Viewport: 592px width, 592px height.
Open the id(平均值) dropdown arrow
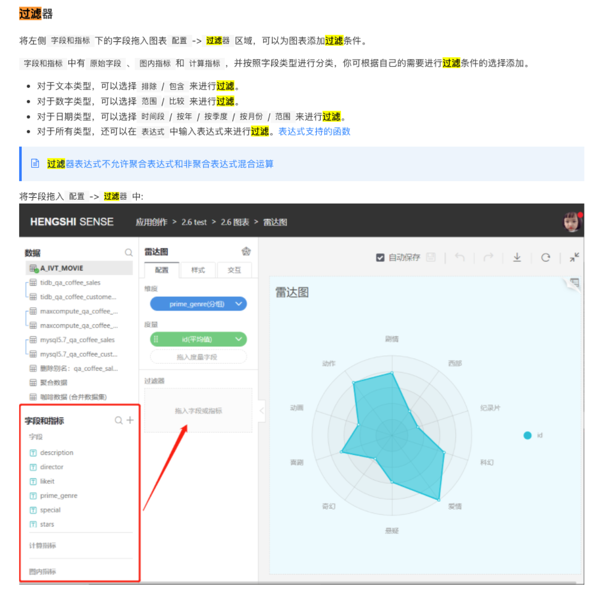[239, 339]
